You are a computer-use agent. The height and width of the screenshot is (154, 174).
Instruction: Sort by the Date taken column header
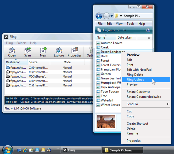[x=126, y=38]
